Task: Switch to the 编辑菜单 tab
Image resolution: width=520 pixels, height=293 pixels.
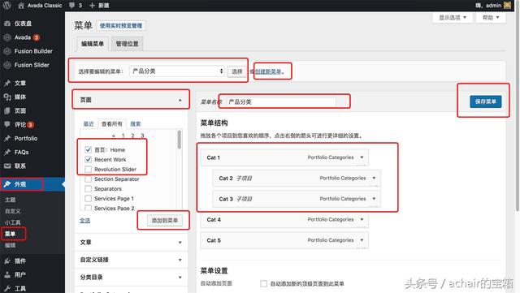Action: 93,44
